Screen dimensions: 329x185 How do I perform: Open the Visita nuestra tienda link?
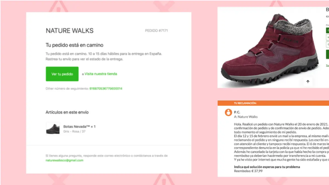(101, 74)
